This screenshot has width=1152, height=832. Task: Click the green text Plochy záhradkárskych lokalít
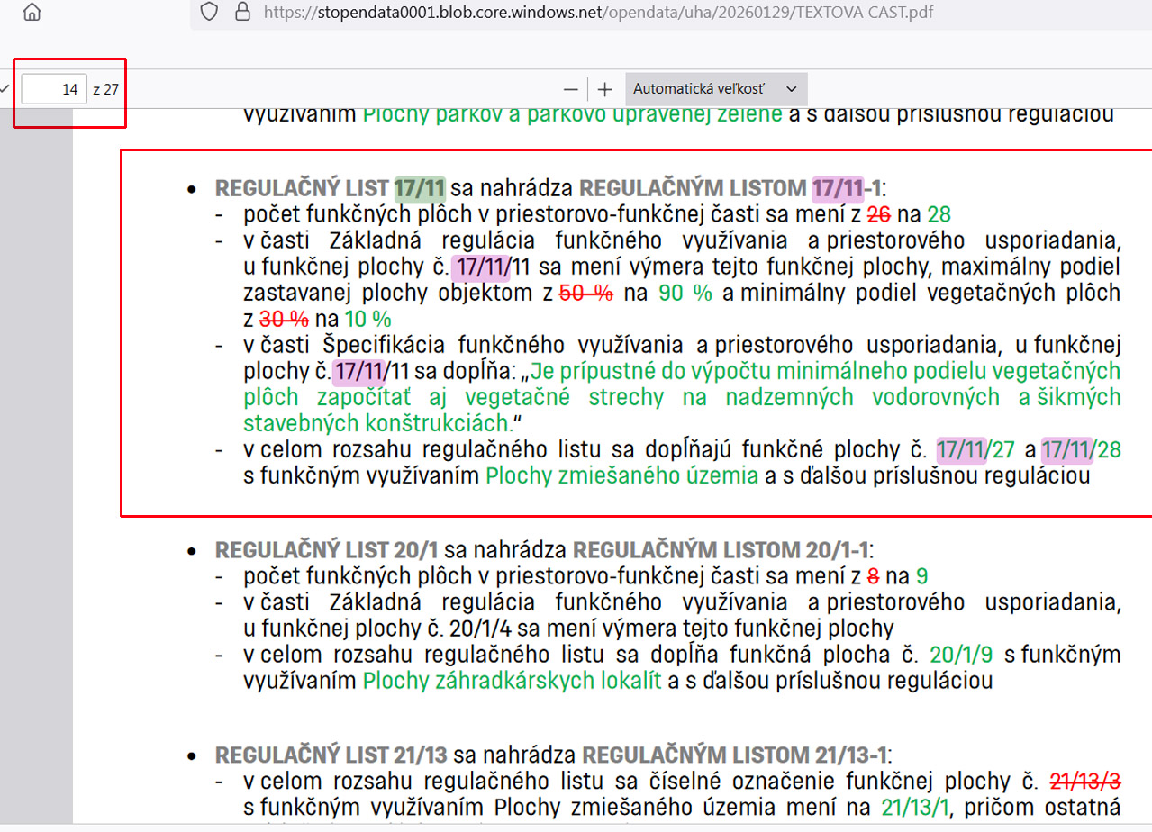pos(512,681)
